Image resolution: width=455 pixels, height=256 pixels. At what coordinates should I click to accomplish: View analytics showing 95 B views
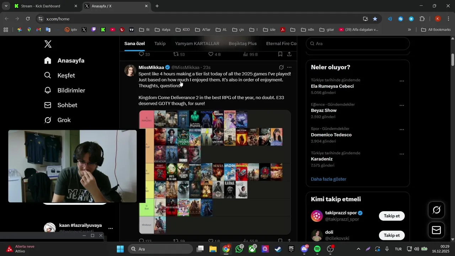[x=250, y=54]
